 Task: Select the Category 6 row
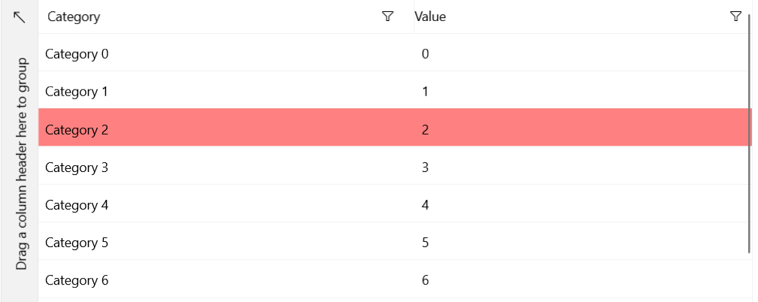coord(77,280)
